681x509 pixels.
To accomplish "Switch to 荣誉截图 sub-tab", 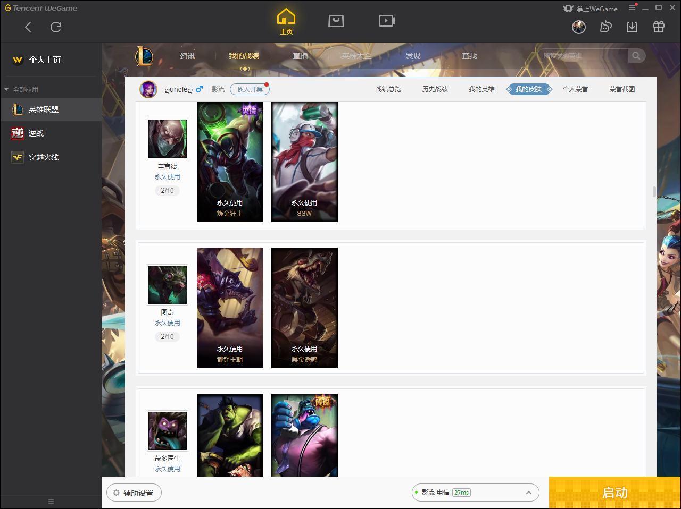I will coord(622,89).
